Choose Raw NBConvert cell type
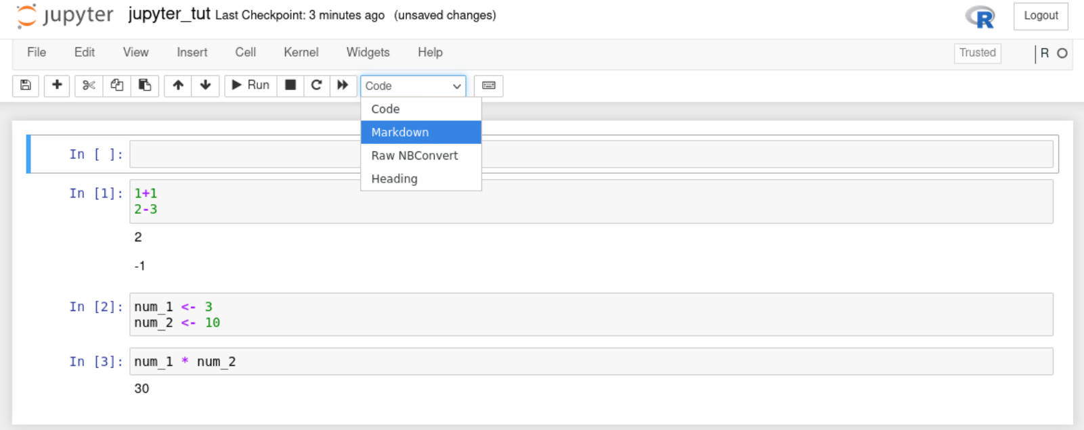The height and width of the screenshot is (430, 1084). (421, 156)
